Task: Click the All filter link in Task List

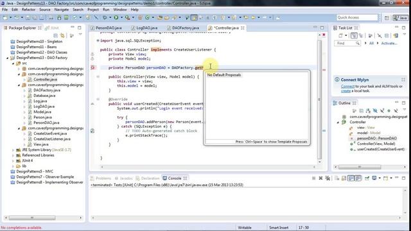Action: (371, 43)
